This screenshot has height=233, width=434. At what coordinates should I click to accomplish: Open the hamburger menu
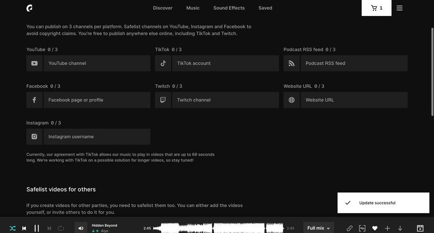point(399,8)
